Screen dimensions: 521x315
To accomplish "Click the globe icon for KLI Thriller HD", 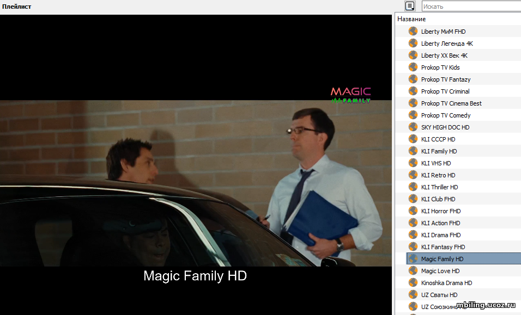I will coord(413,187).
